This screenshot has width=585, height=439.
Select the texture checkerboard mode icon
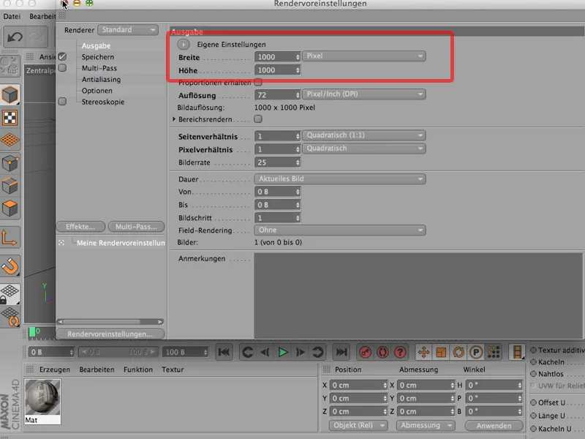(10, 118)
